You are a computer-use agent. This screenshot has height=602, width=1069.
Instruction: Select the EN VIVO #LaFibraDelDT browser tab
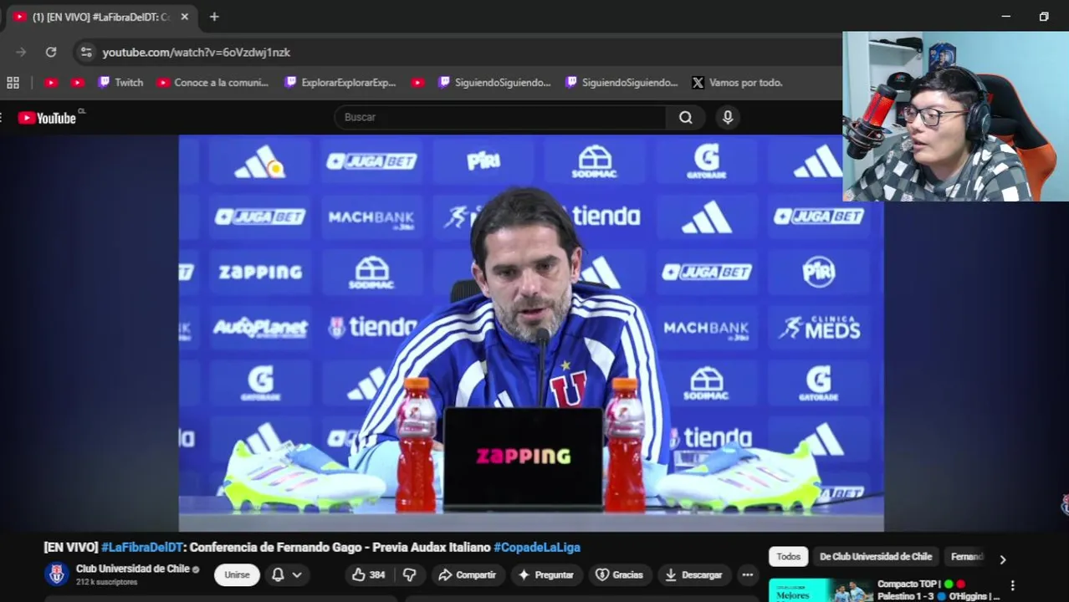point(100,17)
